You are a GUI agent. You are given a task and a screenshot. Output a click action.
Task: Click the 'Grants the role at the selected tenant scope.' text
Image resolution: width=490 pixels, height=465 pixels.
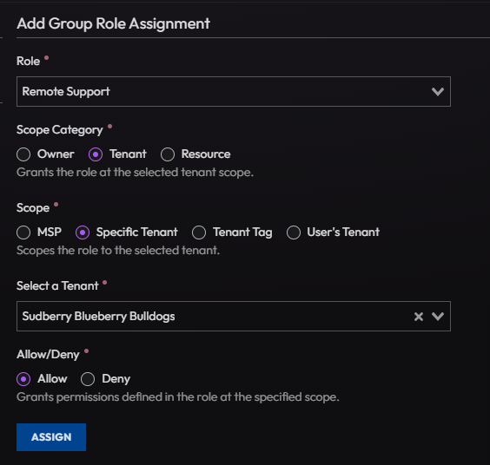(135, 173)
